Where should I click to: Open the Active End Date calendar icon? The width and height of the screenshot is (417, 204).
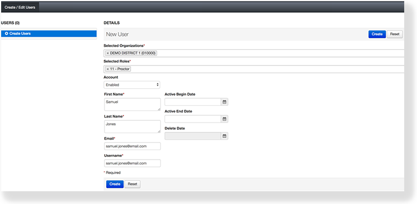coord(225,119)
